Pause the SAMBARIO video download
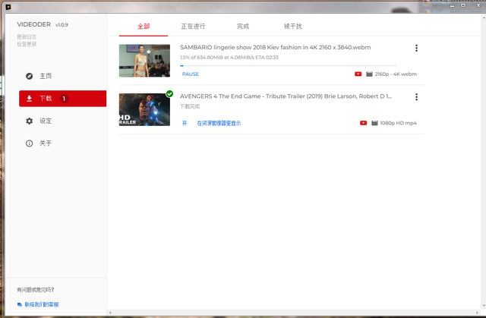The height and width of the screenshot is (318, 486). tap(191, 74)
